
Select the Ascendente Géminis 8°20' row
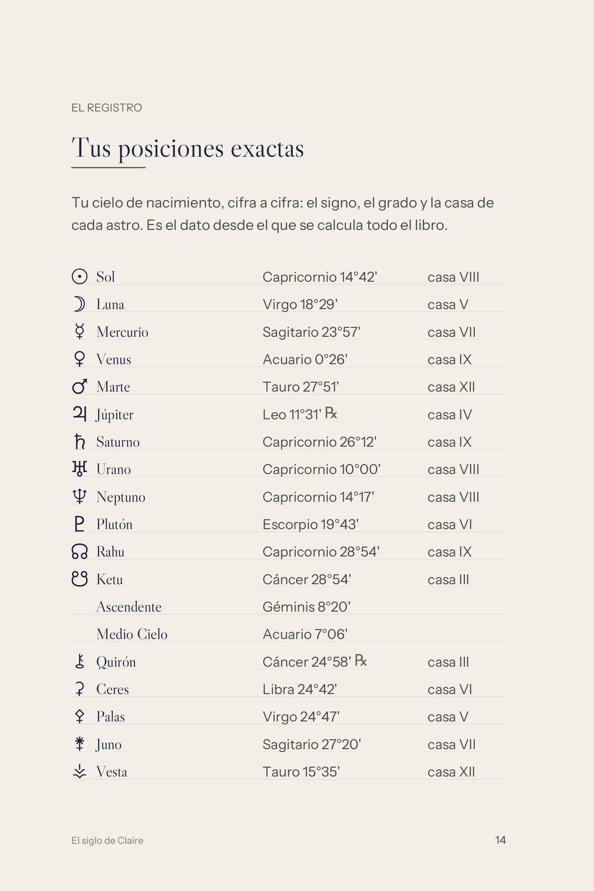coord(288,606)
